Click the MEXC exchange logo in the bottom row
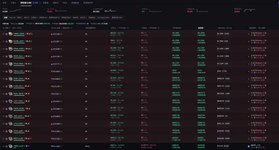 pos(249,146)
